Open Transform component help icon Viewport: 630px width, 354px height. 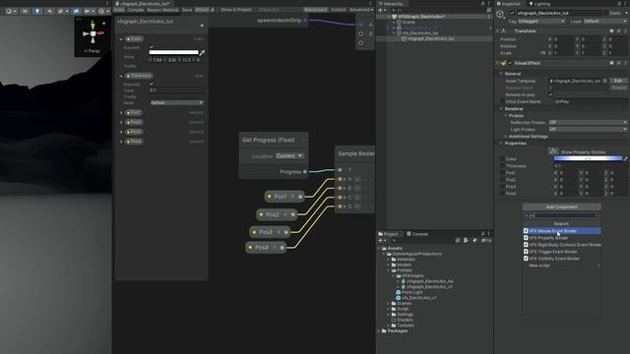[611, 30]
